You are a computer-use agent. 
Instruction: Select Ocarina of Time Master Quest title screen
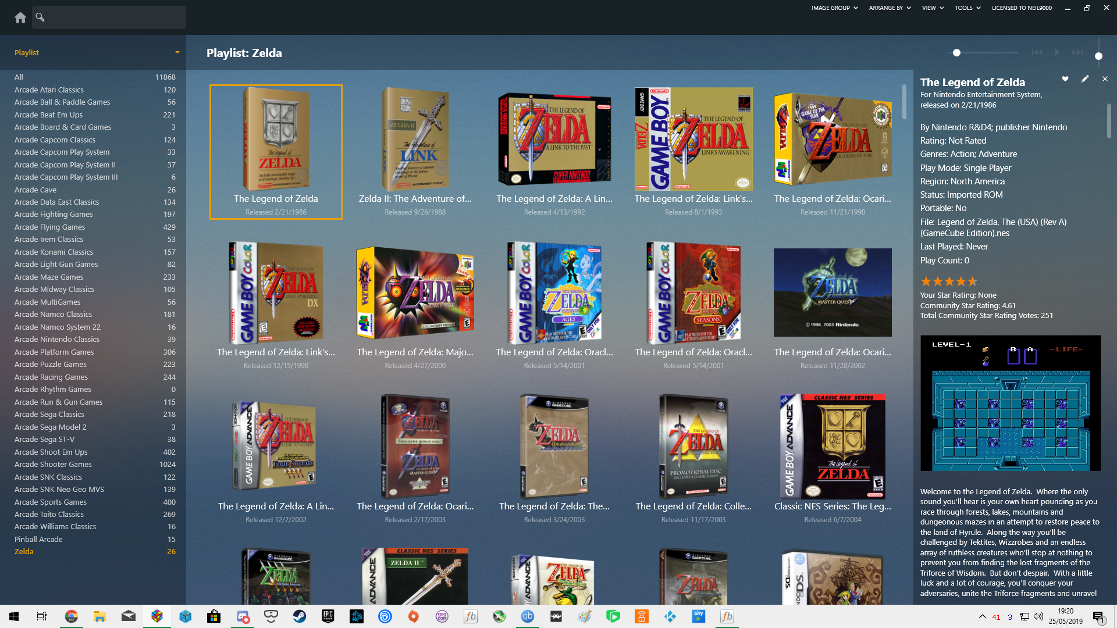point(833,292)
